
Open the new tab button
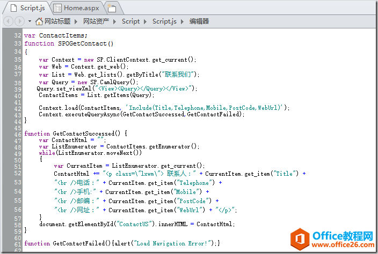tap(111, 8)
